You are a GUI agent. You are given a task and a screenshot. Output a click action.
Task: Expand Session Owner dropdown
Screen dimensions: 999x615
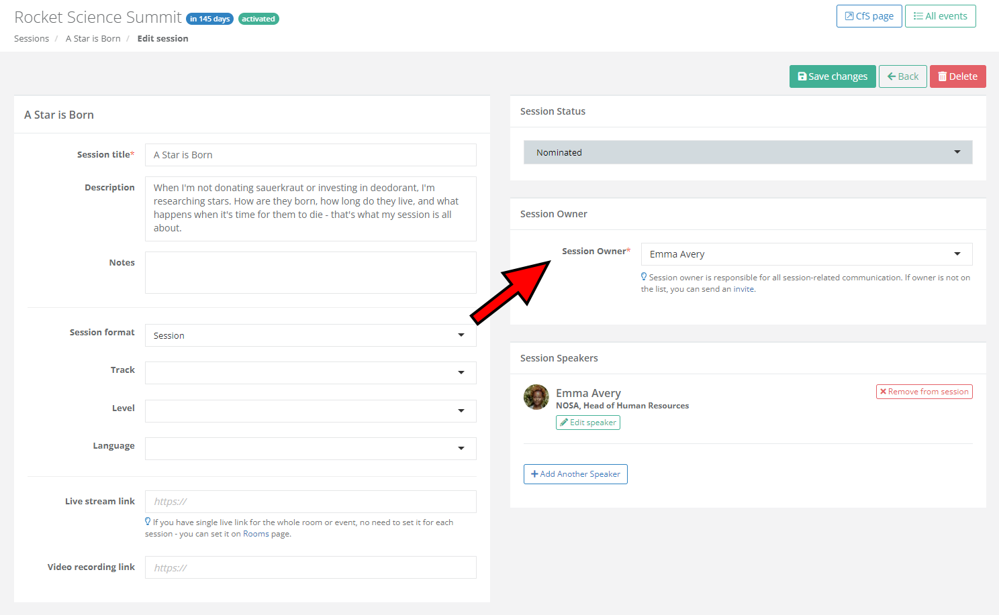[x=806, y=254]
